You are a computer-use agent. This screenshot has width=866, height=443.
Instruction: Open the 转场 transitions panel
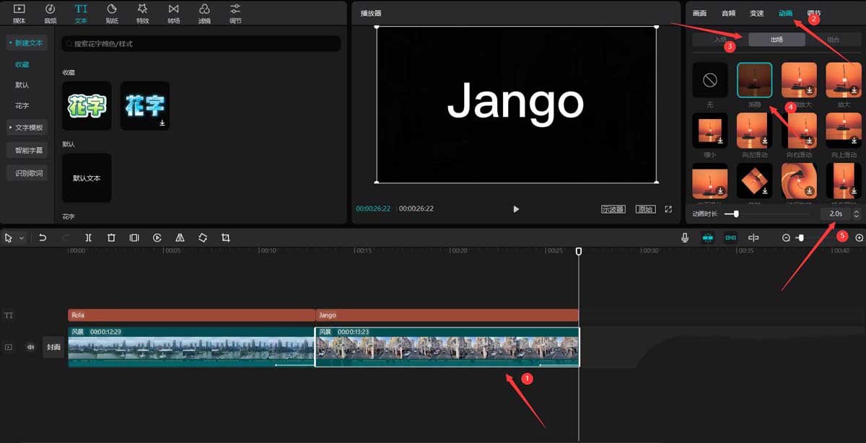pyautogui.click(x=173, y=12)
